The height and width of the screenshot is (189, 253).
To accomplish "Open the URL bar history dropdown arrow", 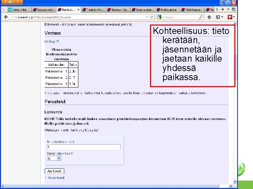I will [x=147, y=17].
